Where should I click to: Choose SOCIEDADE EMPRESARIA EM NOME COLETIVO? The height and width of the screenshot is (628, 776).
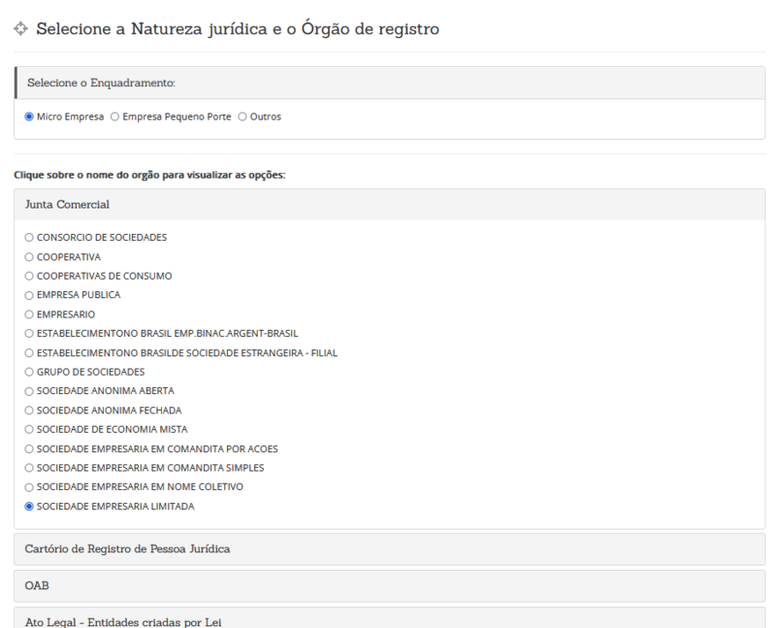[29, 488]
